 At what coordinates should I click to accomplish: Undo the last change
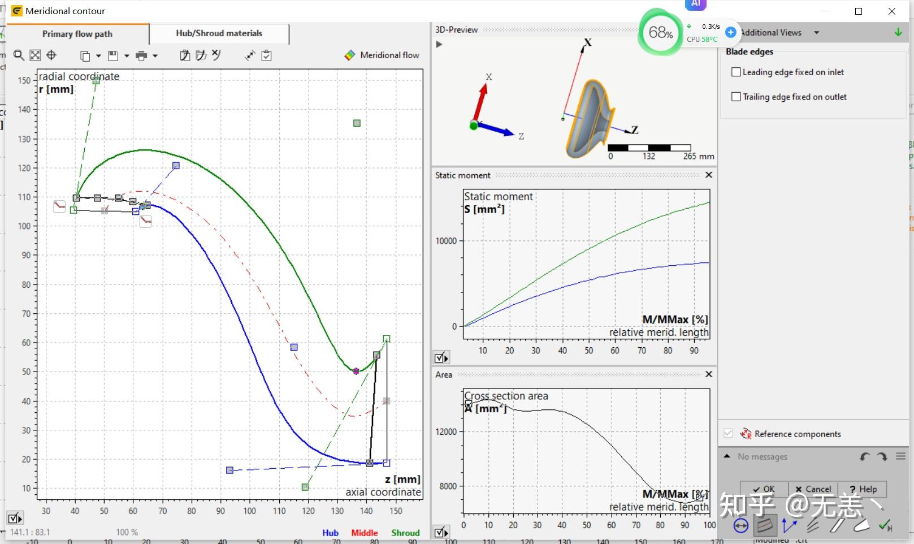[865, 456]
